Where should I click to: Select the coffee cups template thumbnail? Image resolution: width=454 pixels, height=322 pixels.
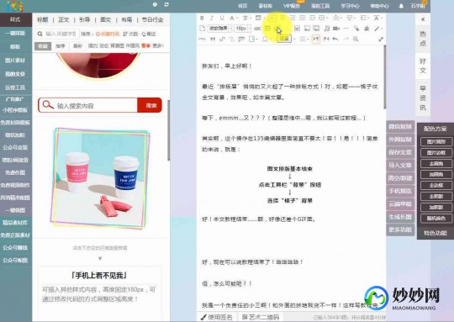coord(100,178)
